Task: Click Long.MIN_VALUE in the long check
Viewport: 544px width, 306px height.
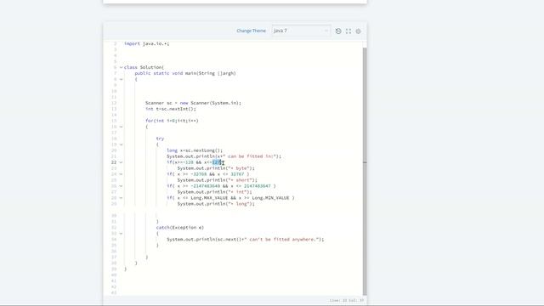Action: [x=270, y=198]
